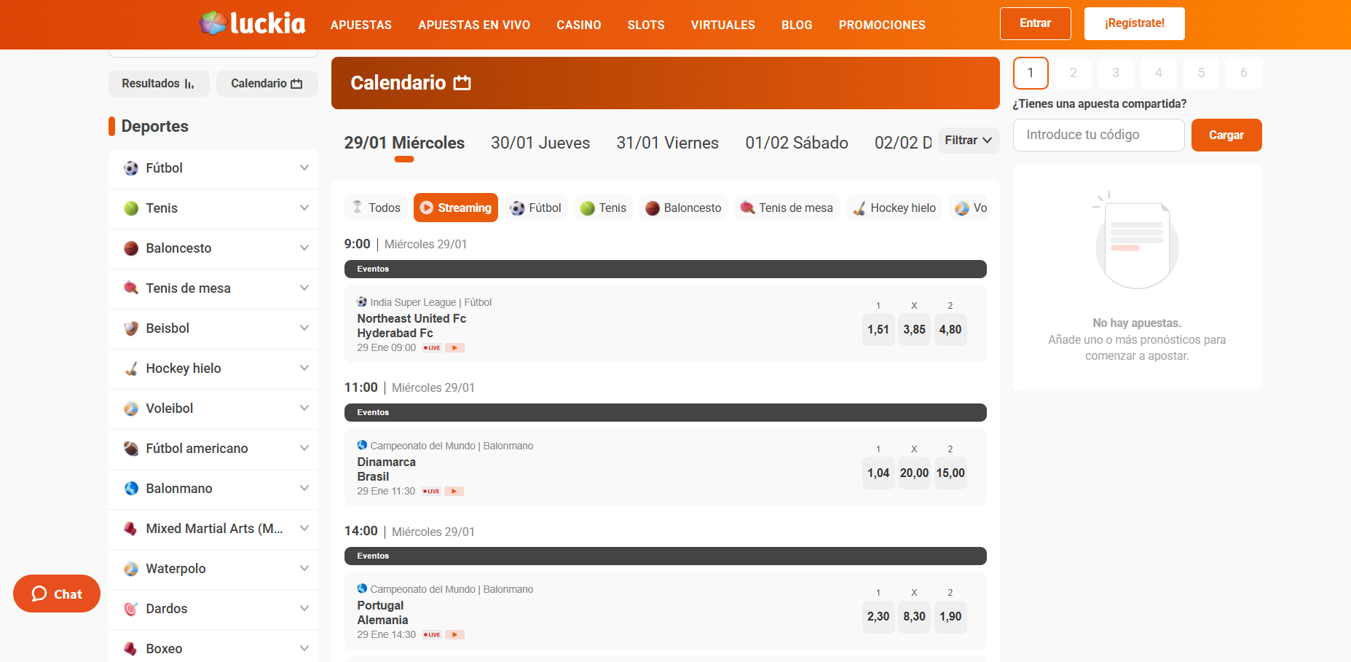Select the Todos filter chip
The width and height of the screenshot is (1351, 662).
(x=376, y=208)
